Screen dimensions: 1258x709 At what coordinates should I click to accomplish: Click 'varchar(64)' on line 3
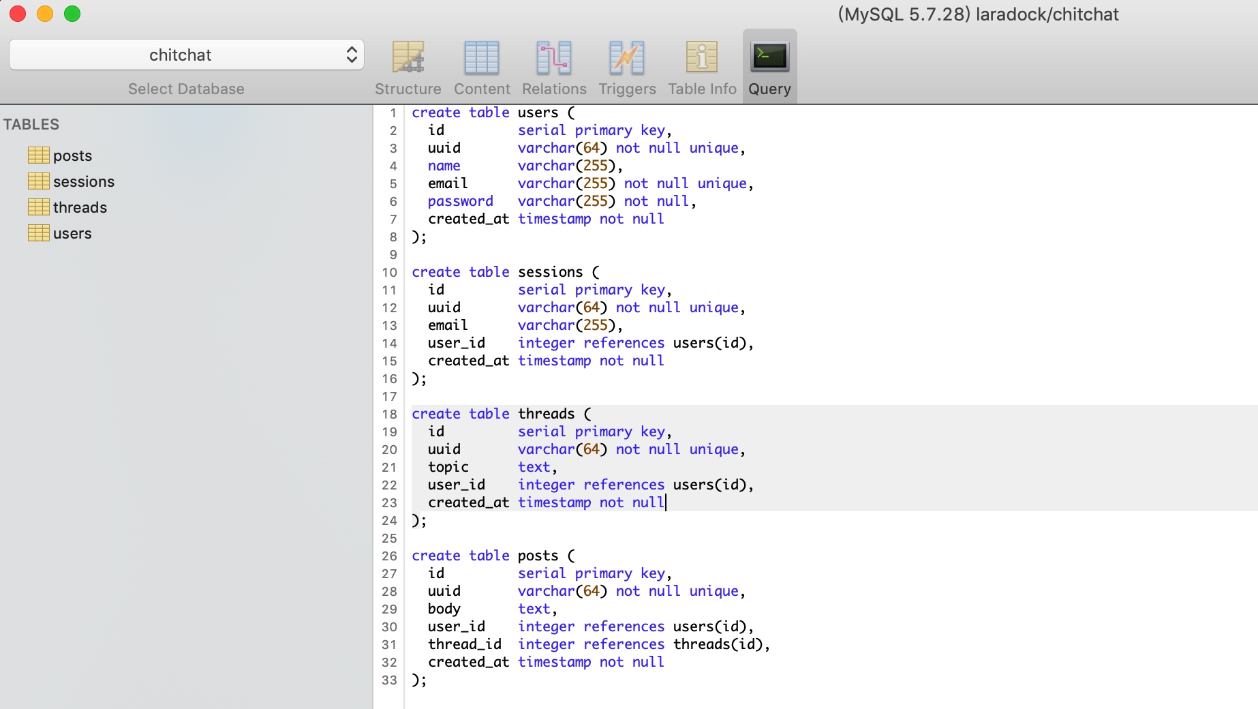(x=563, y=148)
